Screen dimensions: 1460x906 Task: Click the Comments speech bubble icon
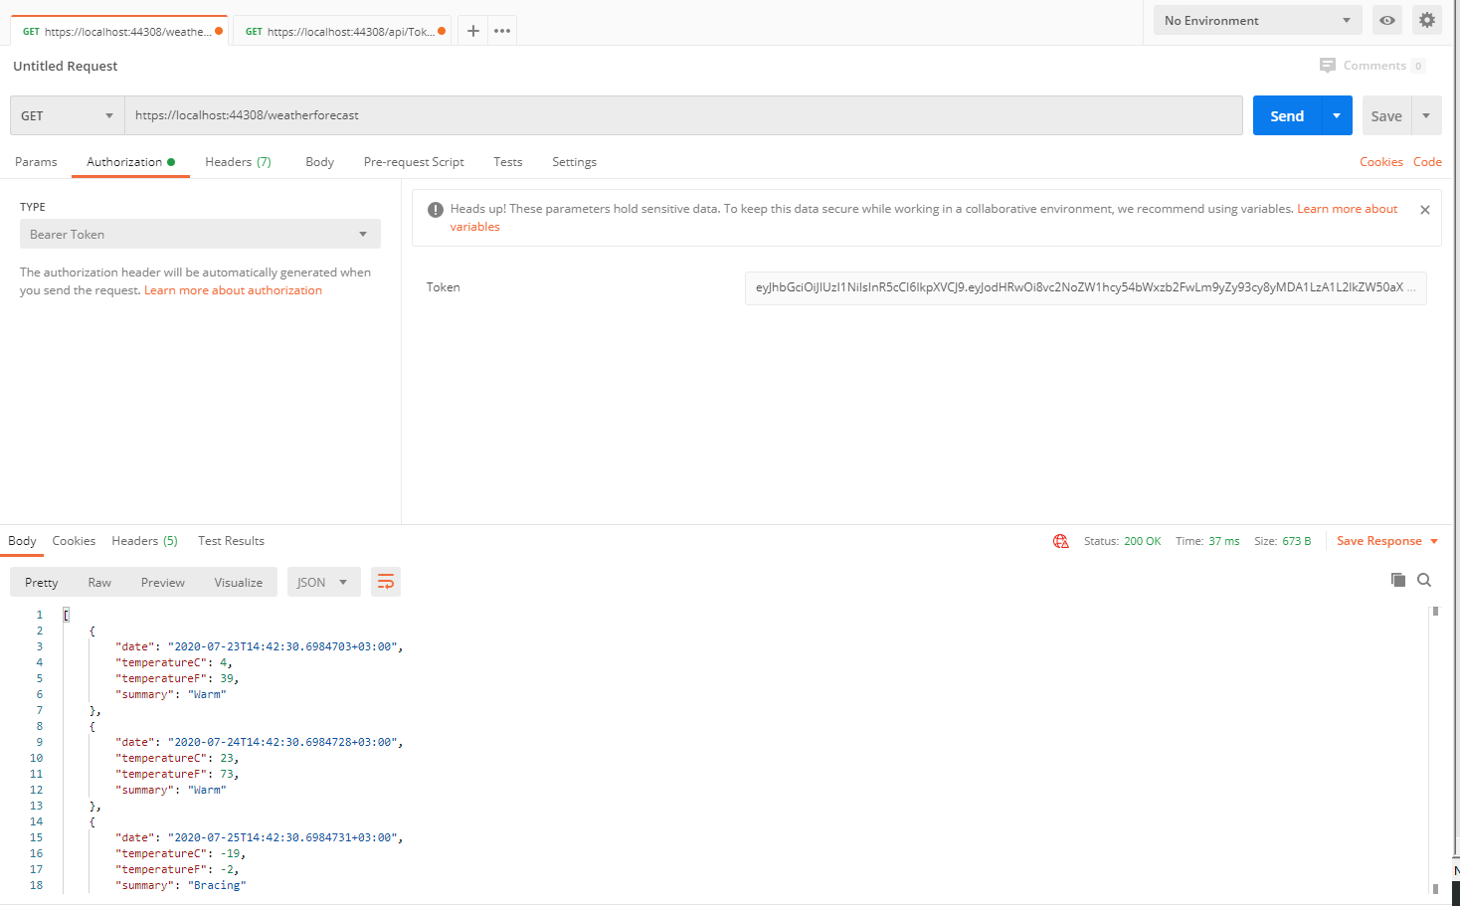(x=1328, y=66)
